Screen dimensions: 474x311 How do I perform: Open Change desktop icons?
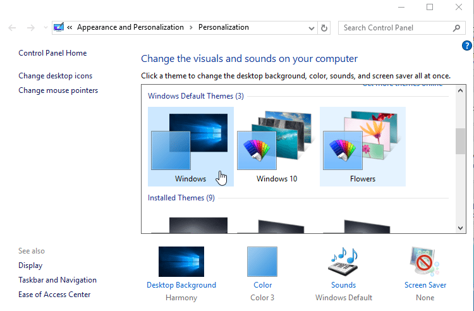[x=56, y=76]
